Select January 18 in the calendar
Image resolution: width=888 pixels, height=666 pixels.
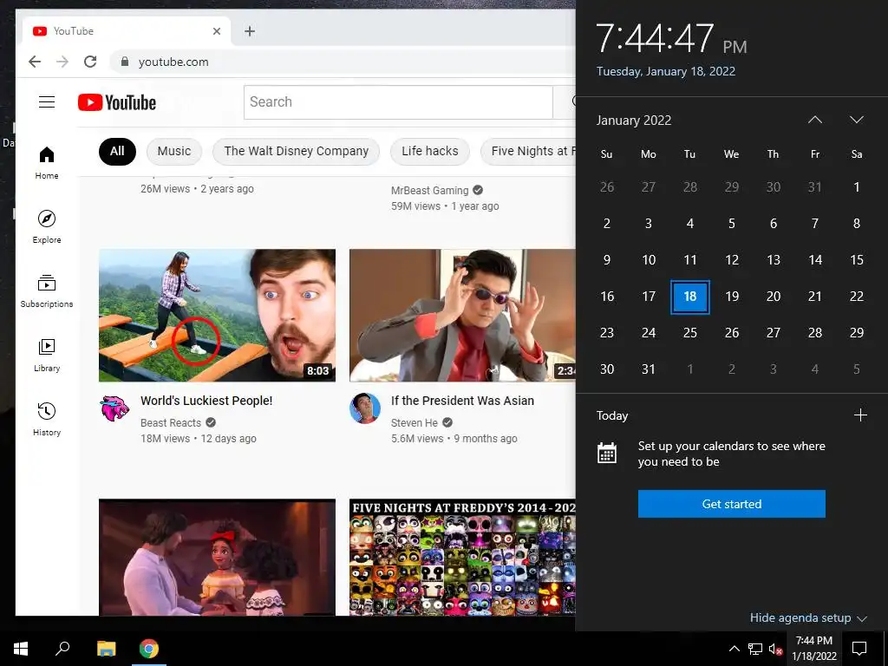(689, 297)
